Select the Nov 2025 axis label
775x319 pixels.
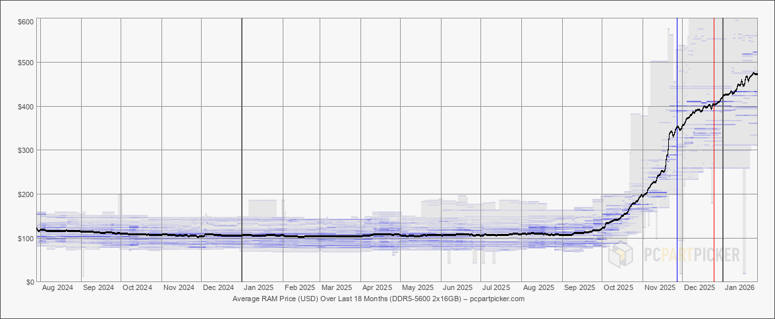click(x=660, y=288)
